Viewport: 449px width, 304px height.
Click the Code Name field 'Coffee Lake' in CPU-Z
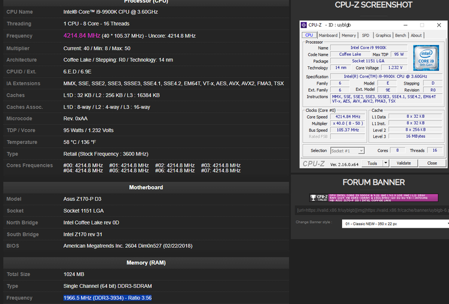click(350, 54)
